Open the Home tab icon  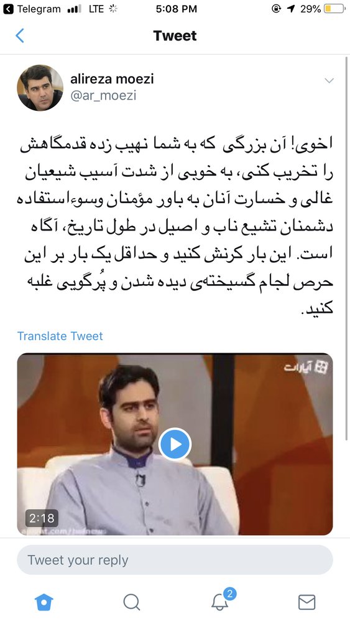pos(44,602)
